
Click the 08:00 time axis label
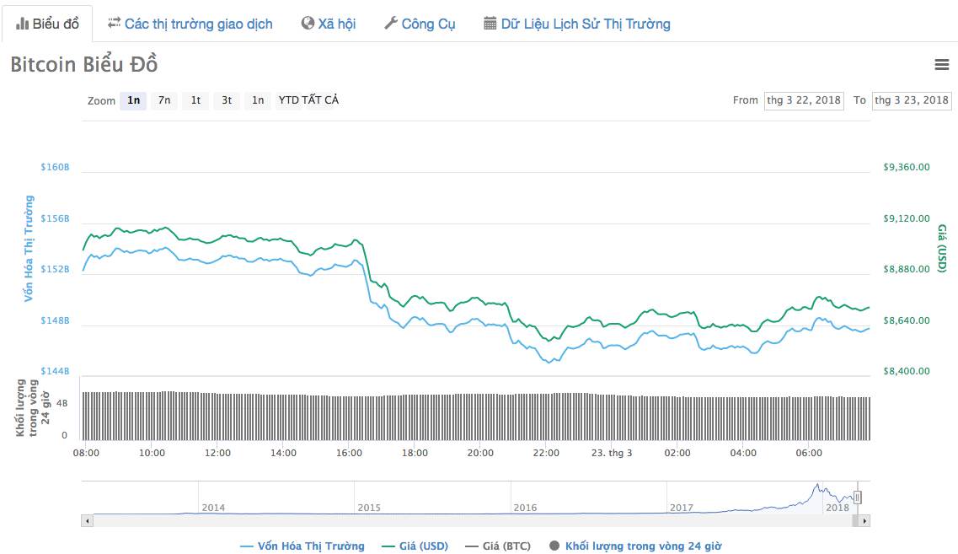[86, 453]
